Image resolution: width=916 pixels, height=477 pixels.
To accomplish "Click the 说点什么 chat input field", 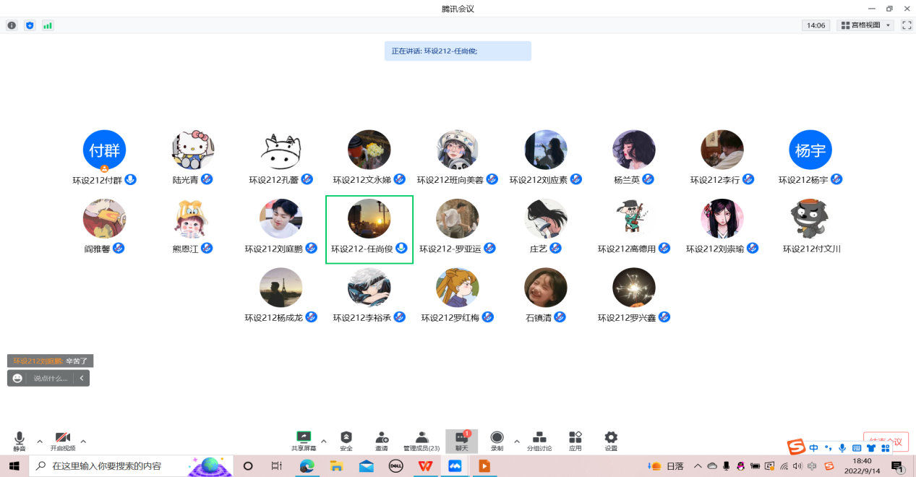I will click(50, 378).
